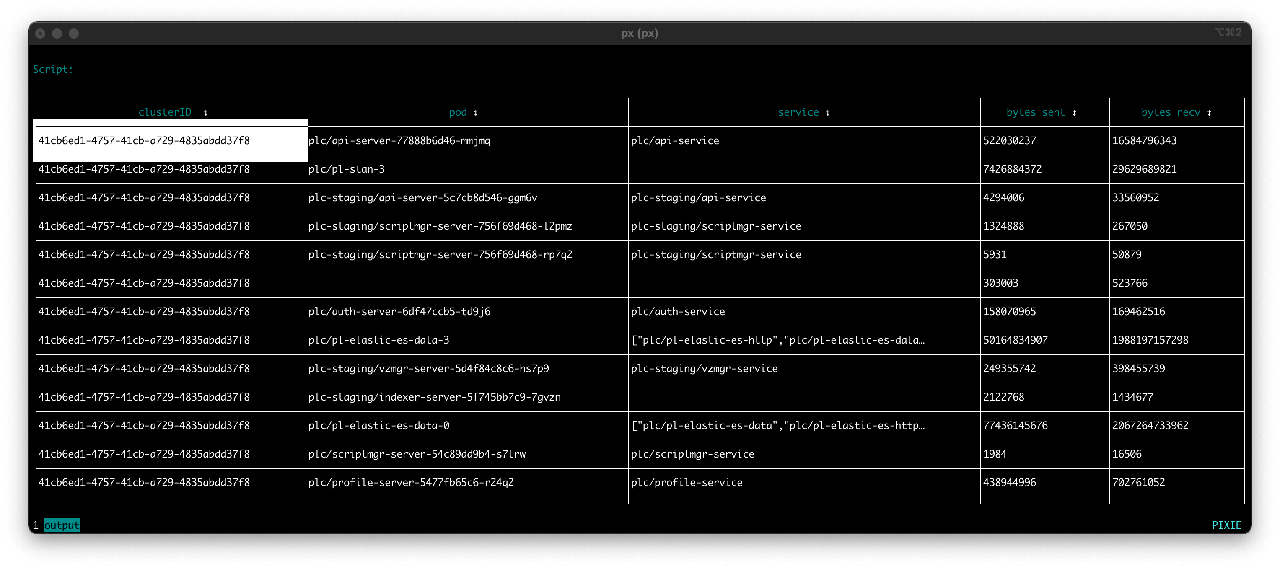The width and height of the screenshot is (1280, 569).
Task: Click the plc/api-server-77888b6d46-mmjmq pod cell
Action: [x=399, y=141]
